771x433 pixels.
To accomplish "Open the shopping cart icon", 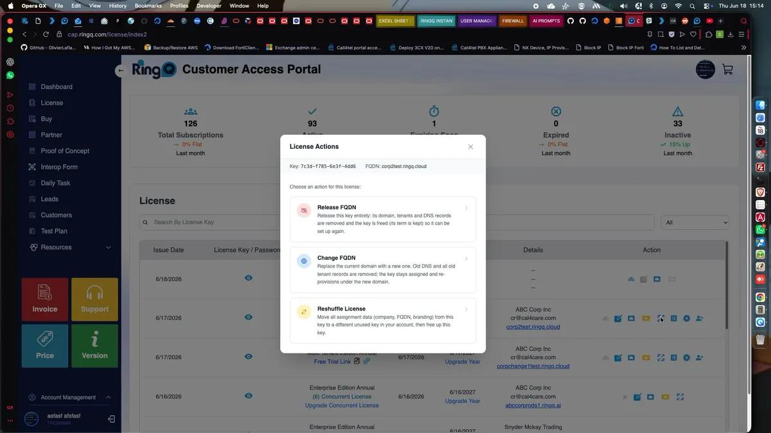I will [727, 69].
